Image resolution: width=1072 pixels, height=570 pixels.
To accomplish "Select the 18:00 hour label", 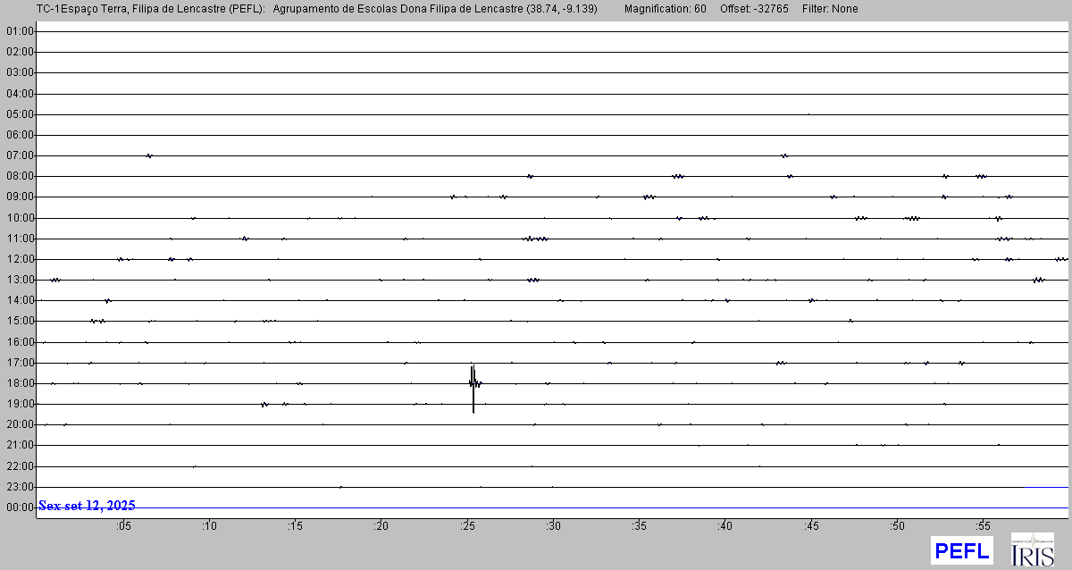I will point(19,383).
